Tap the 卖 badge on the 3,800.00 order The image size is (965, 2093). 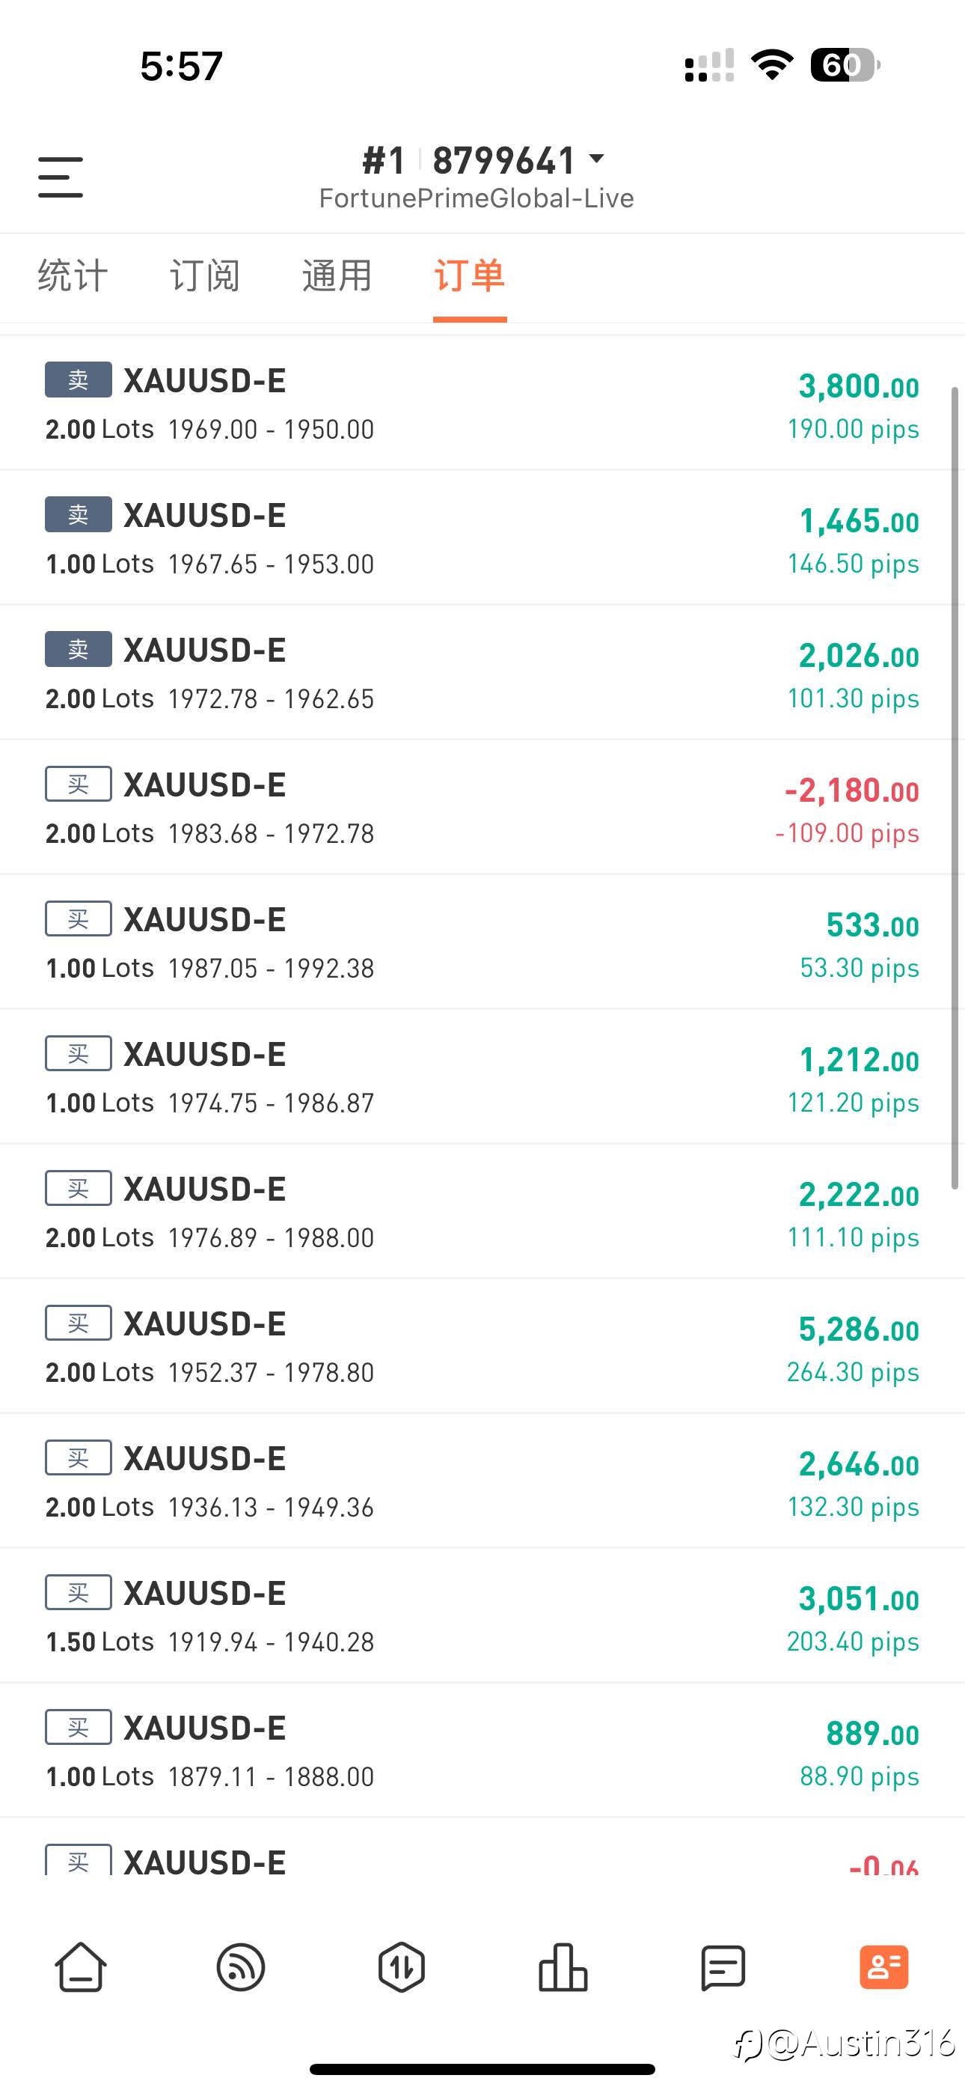click(78, 380)
